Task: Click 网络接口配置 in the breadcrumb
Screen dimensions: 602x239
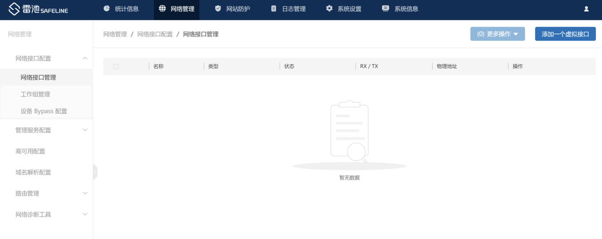Action: (x=155, y=34)
